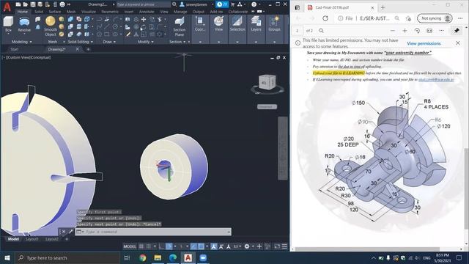Open Zoom from the Windows taskbar
This screenshot has width=469, height=264.
203,257
